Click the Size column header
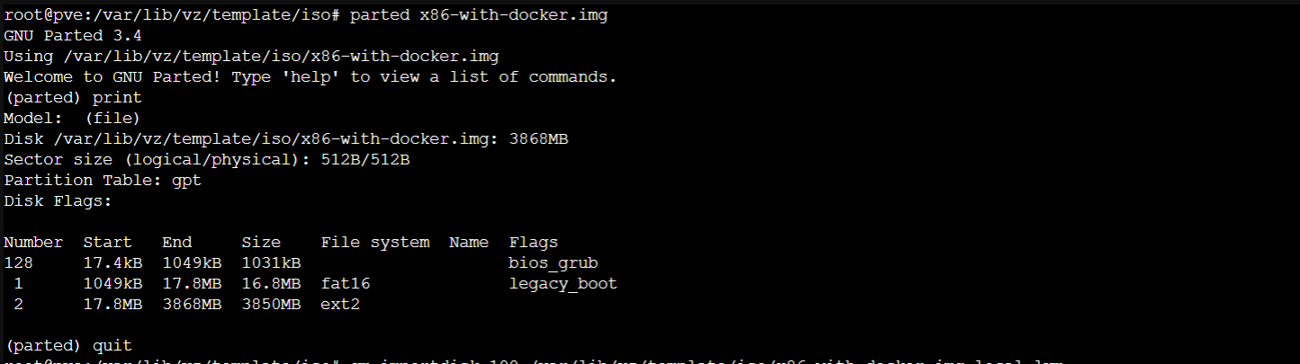Viewport: 1300px width, 364px height. pos(261,243)
